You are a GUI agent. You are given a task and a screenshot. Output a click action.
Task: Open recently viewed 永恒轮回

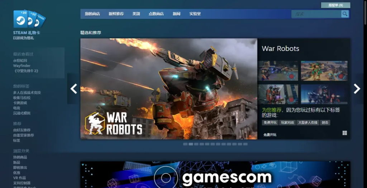click(x=20, y=61)
